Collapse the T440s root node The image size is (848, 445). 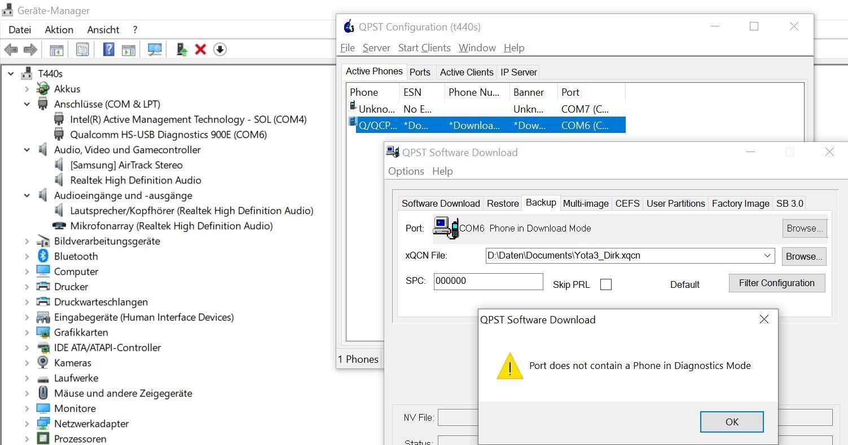click(x=11, y=73)
